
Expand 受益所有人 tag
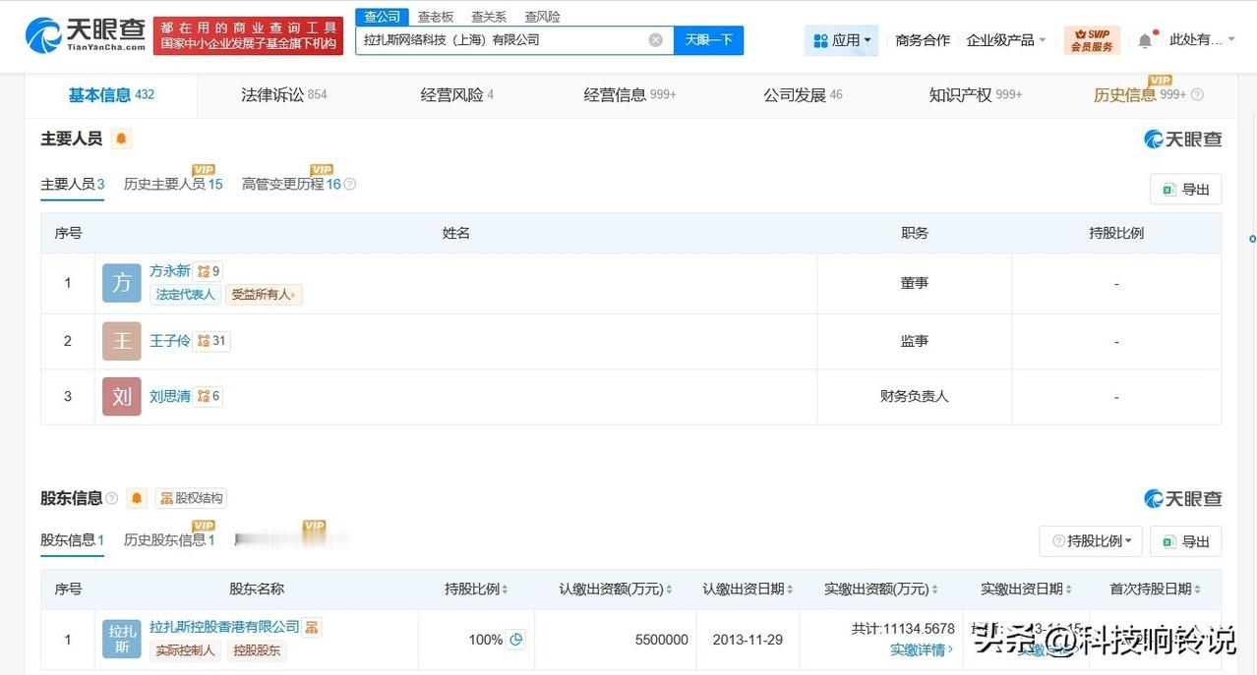click(x=265, y=294)
